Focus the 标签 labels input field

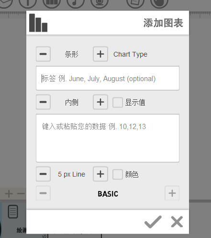(x=108, y=78)
